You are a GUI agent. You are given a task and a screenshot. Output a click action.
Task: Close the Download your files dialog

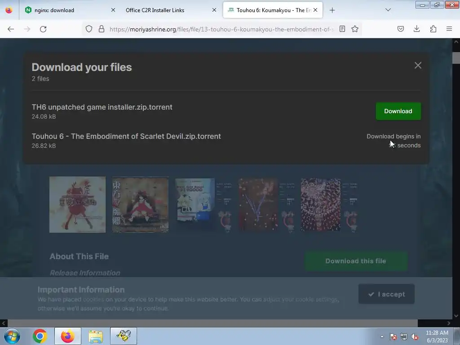click(418, 65)
